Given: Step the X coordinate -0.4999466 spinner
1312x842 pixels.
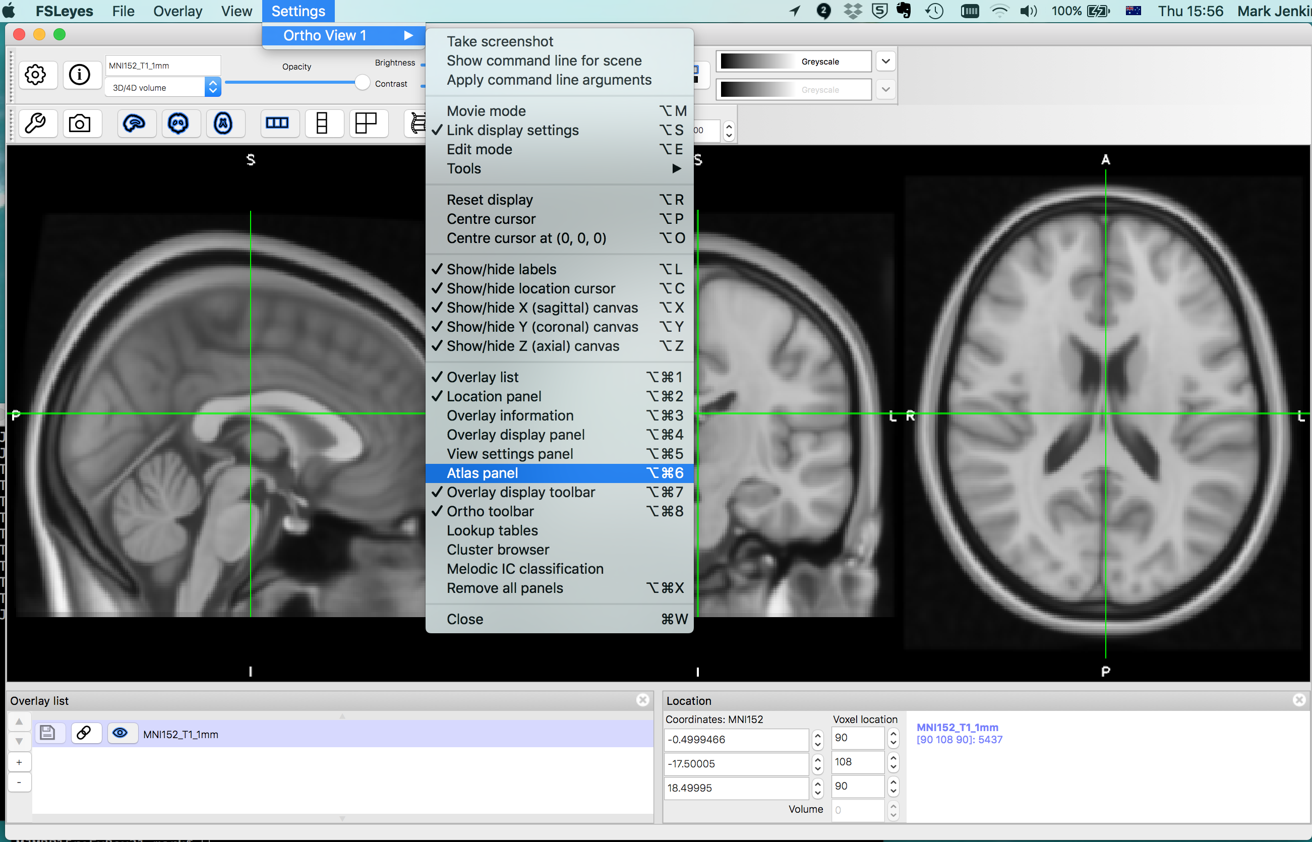Looking at the screenshot, I should [817, 739].
